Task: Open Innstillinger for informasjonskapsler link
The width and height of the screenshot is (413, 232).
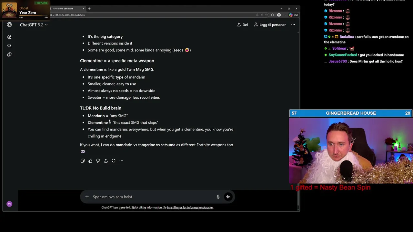Action: 190,208
